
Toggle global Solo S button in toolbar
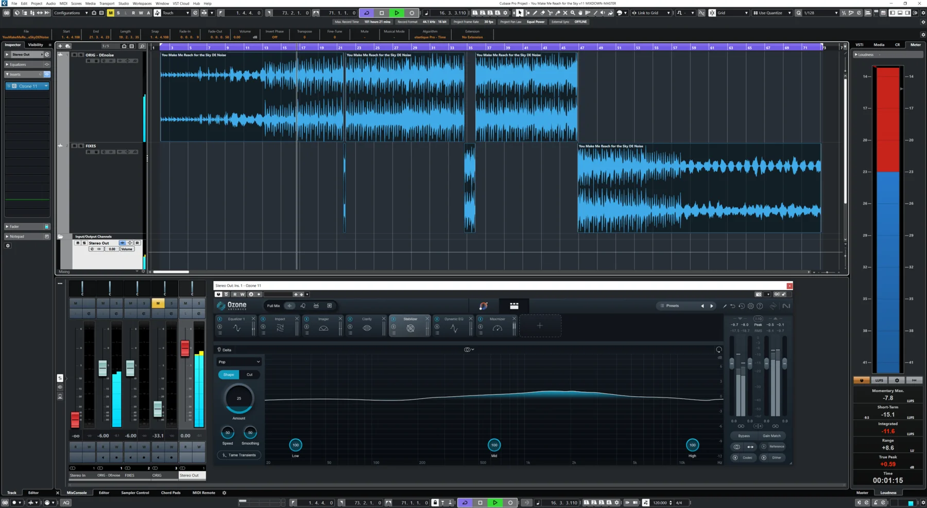(x=118, y=13)
